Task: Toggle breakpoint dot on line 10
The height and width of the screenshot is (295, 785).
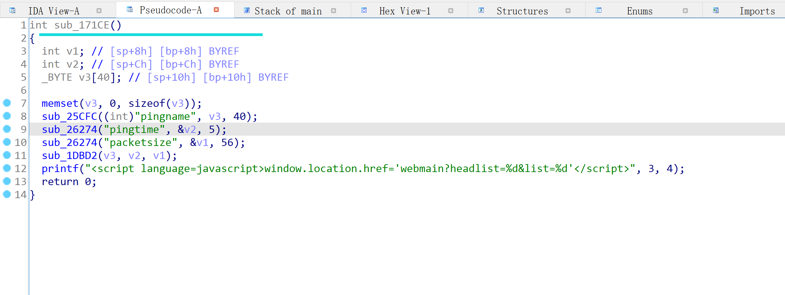Action: point(7,142)
